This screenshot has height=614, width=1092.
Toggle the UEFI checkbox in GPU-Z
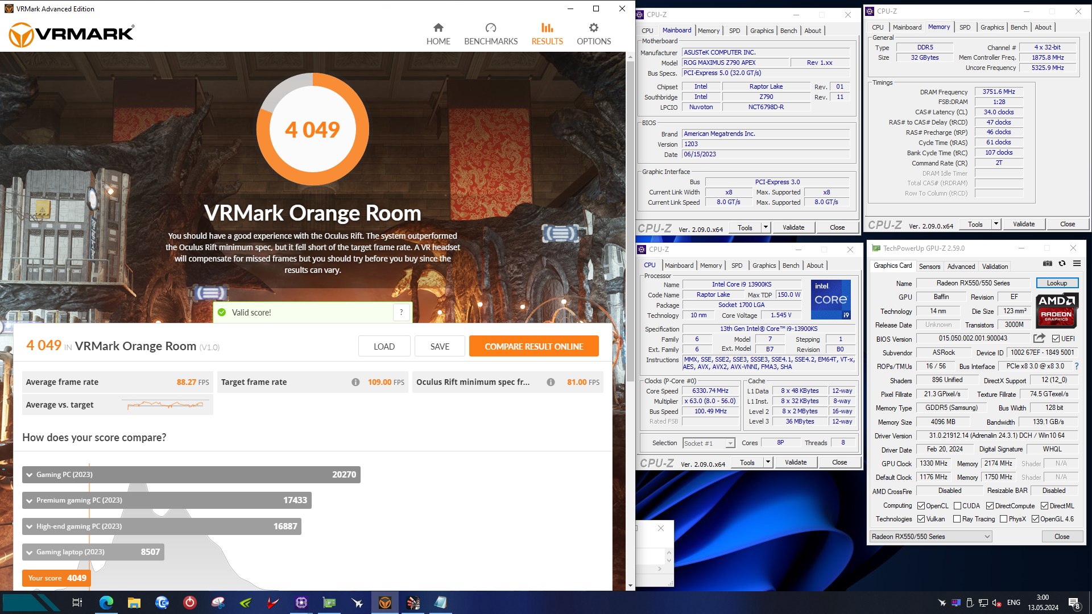click(x=1056, y=339)
